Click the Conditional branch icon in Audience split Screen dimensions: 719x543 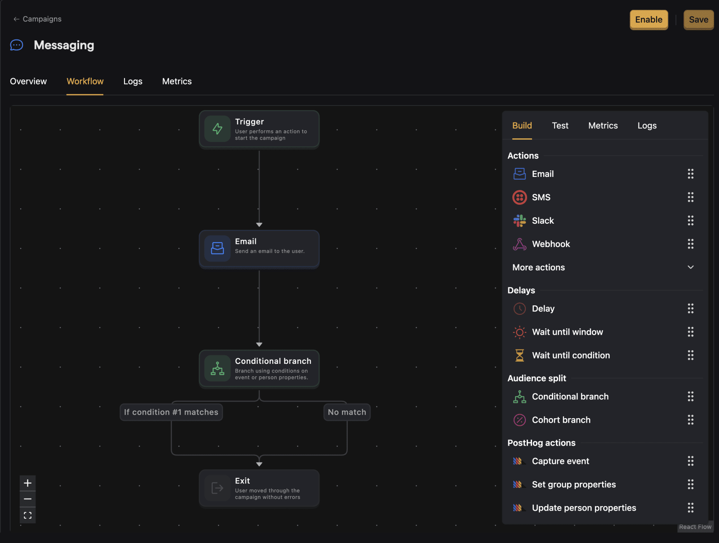point(519,397)
